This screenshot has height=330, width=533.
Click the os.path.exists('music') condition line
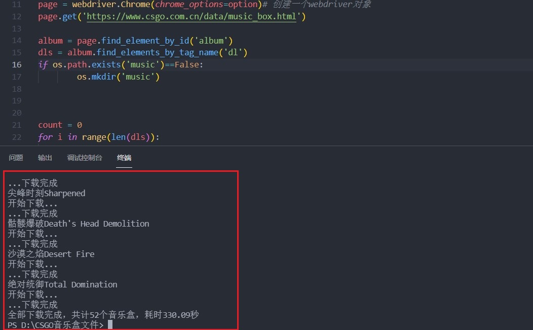(121, 65)
